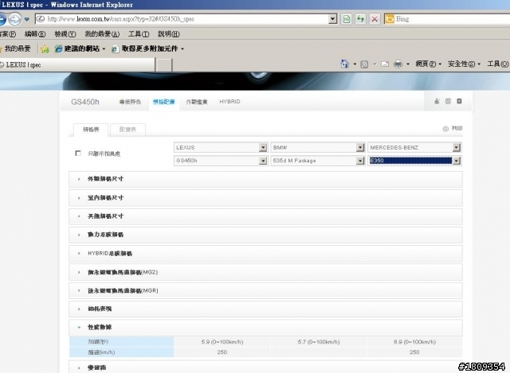This screenshot has width=510, height=373.
Task: Click the last icon in page header
Action: pos(459,101)
